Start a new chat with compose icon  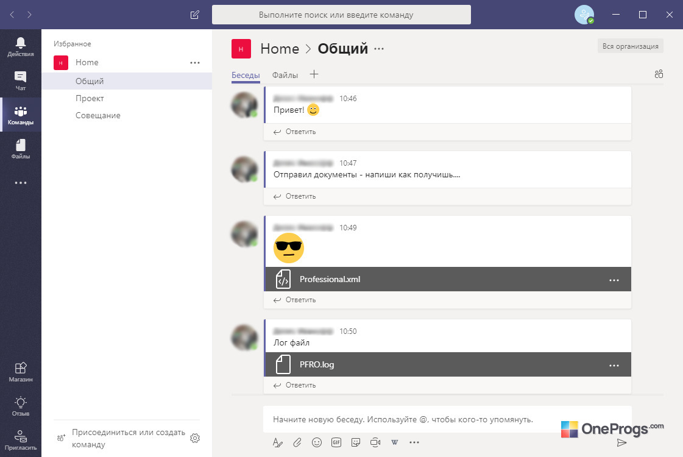coord(195,15)
